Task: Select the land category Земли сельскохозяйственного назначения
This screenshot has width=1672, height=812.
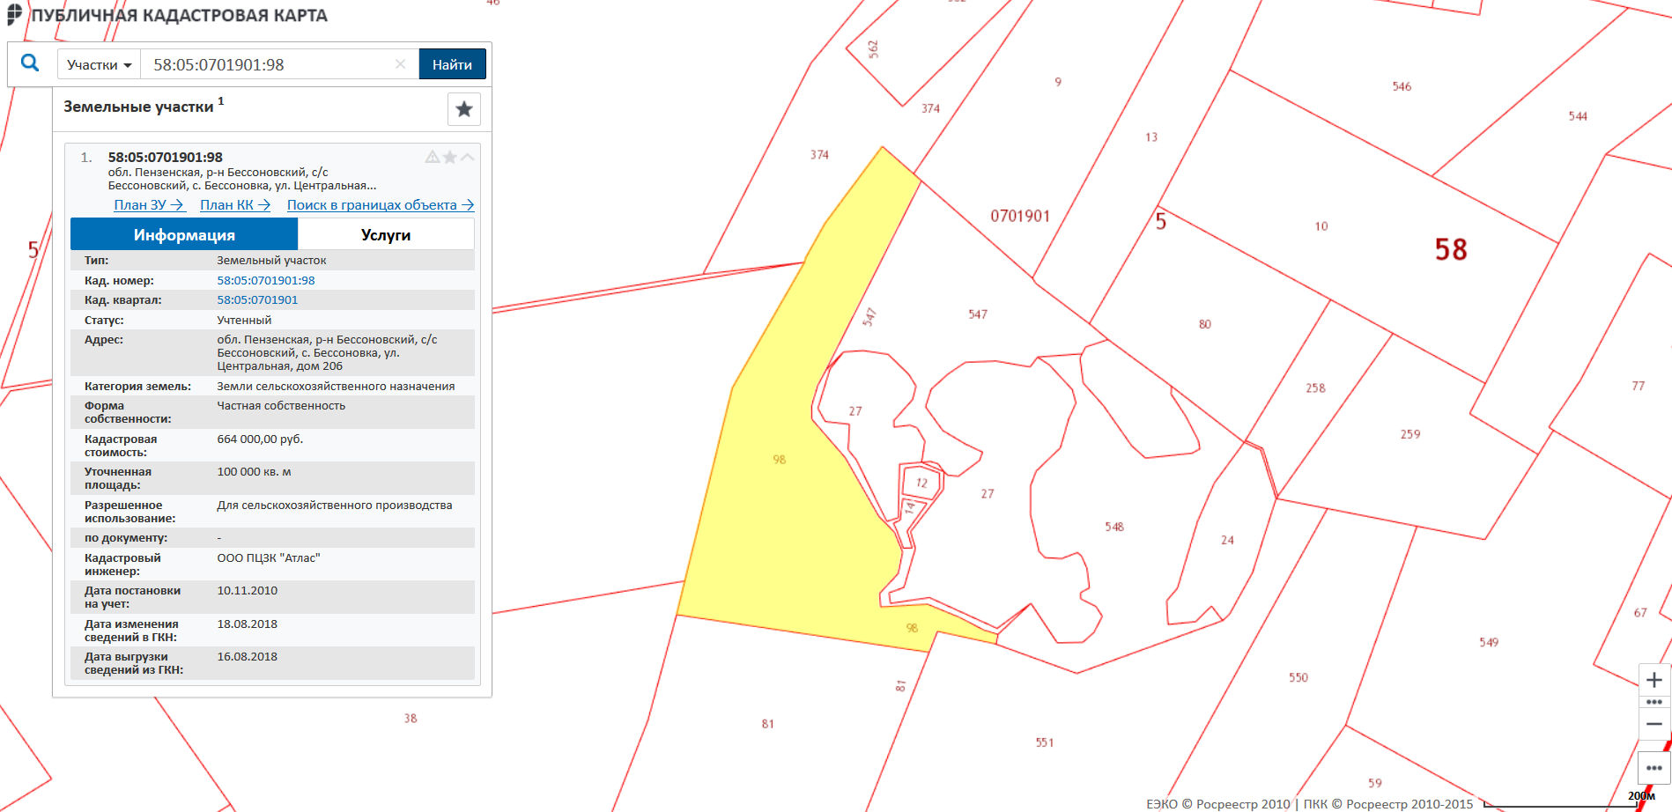Action: 336,386
